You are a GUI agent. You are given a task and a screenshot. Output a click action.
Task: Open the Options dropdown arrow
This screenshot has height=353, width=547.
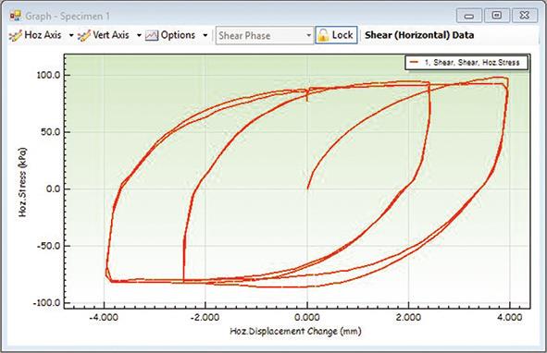click(205, 35)
